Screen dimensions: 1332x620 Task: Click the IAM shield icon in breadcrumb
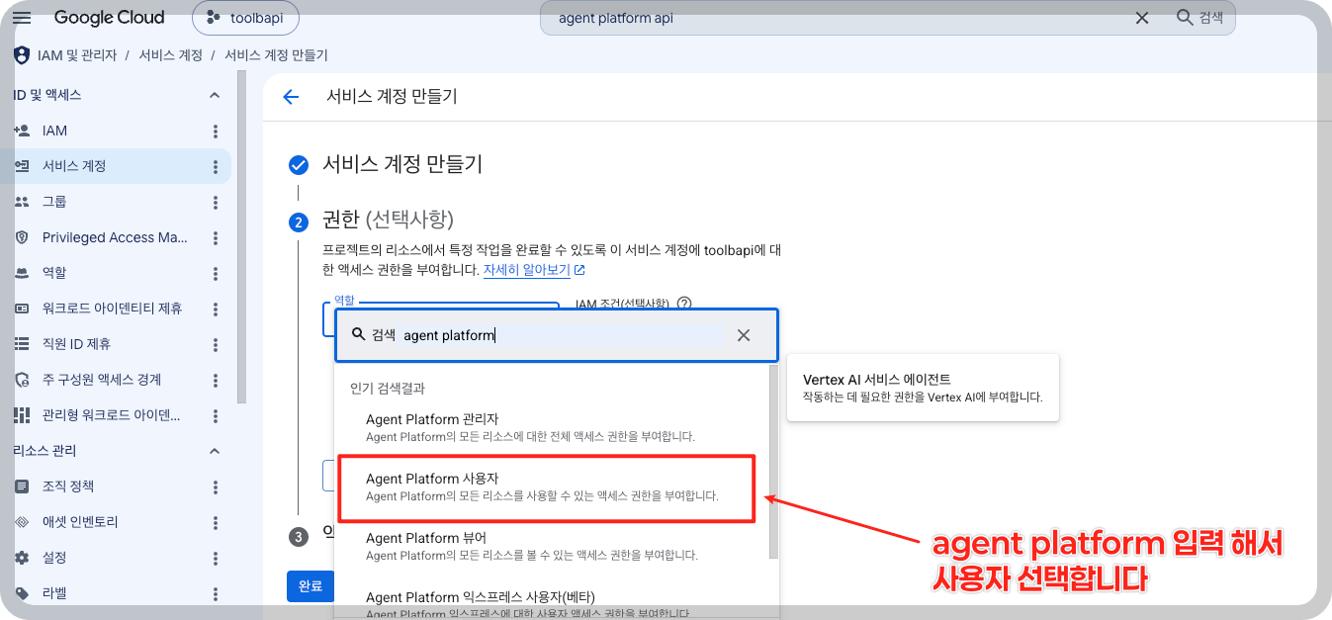22,55
